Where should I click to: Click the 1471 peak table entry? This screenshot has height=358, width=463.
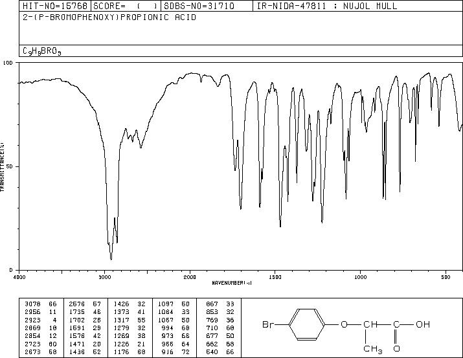(x=77, y=344)
